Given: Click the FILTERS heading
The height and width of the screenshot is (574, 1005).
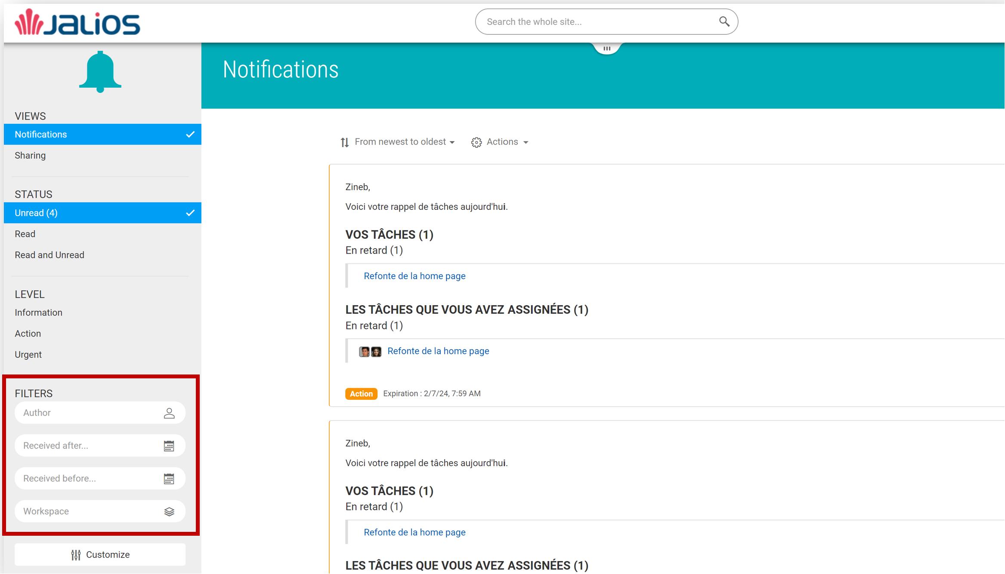Looking at the screenshot, I should tap(34, 393).
